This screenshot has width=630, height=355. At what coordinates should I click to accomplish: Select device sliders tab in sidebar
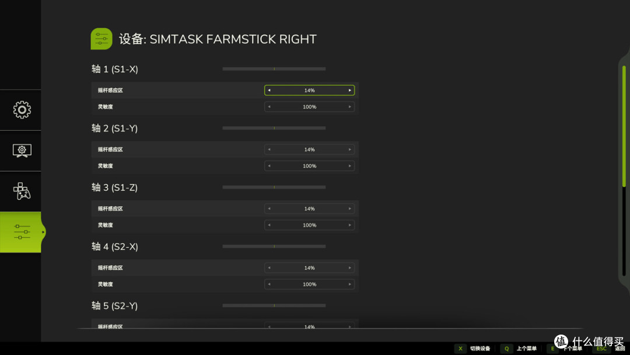point(21,232)
